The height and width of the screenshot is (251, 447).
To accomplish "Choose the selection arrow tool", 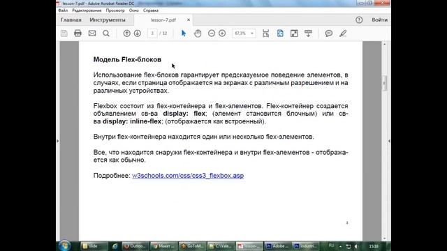I will point(184,33).
